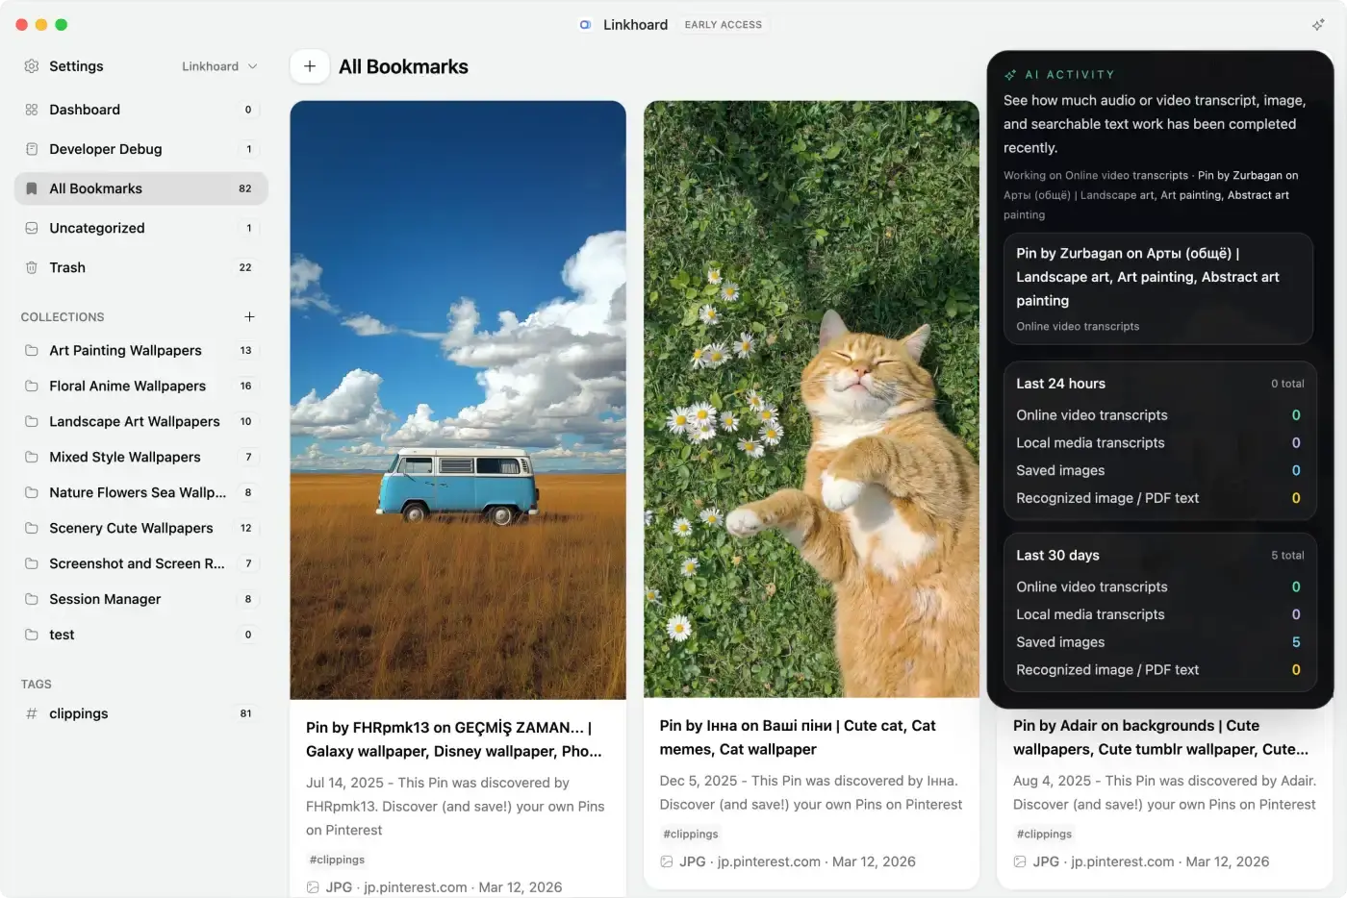Add a new collection with plus icon

249,316
